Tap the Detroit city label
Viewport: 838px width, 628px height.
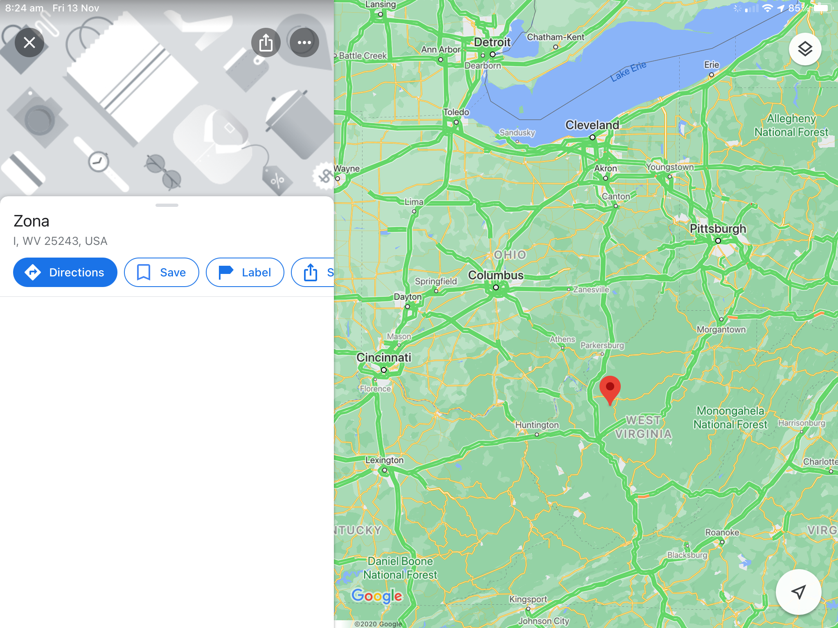tap(492, 42)
